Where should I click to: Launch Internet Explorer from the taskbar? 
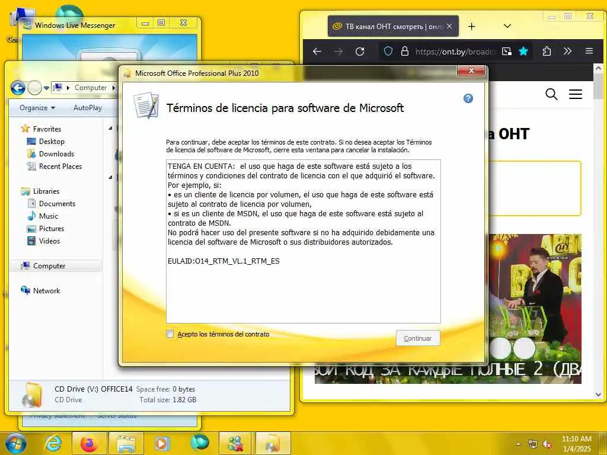(53, 443)
